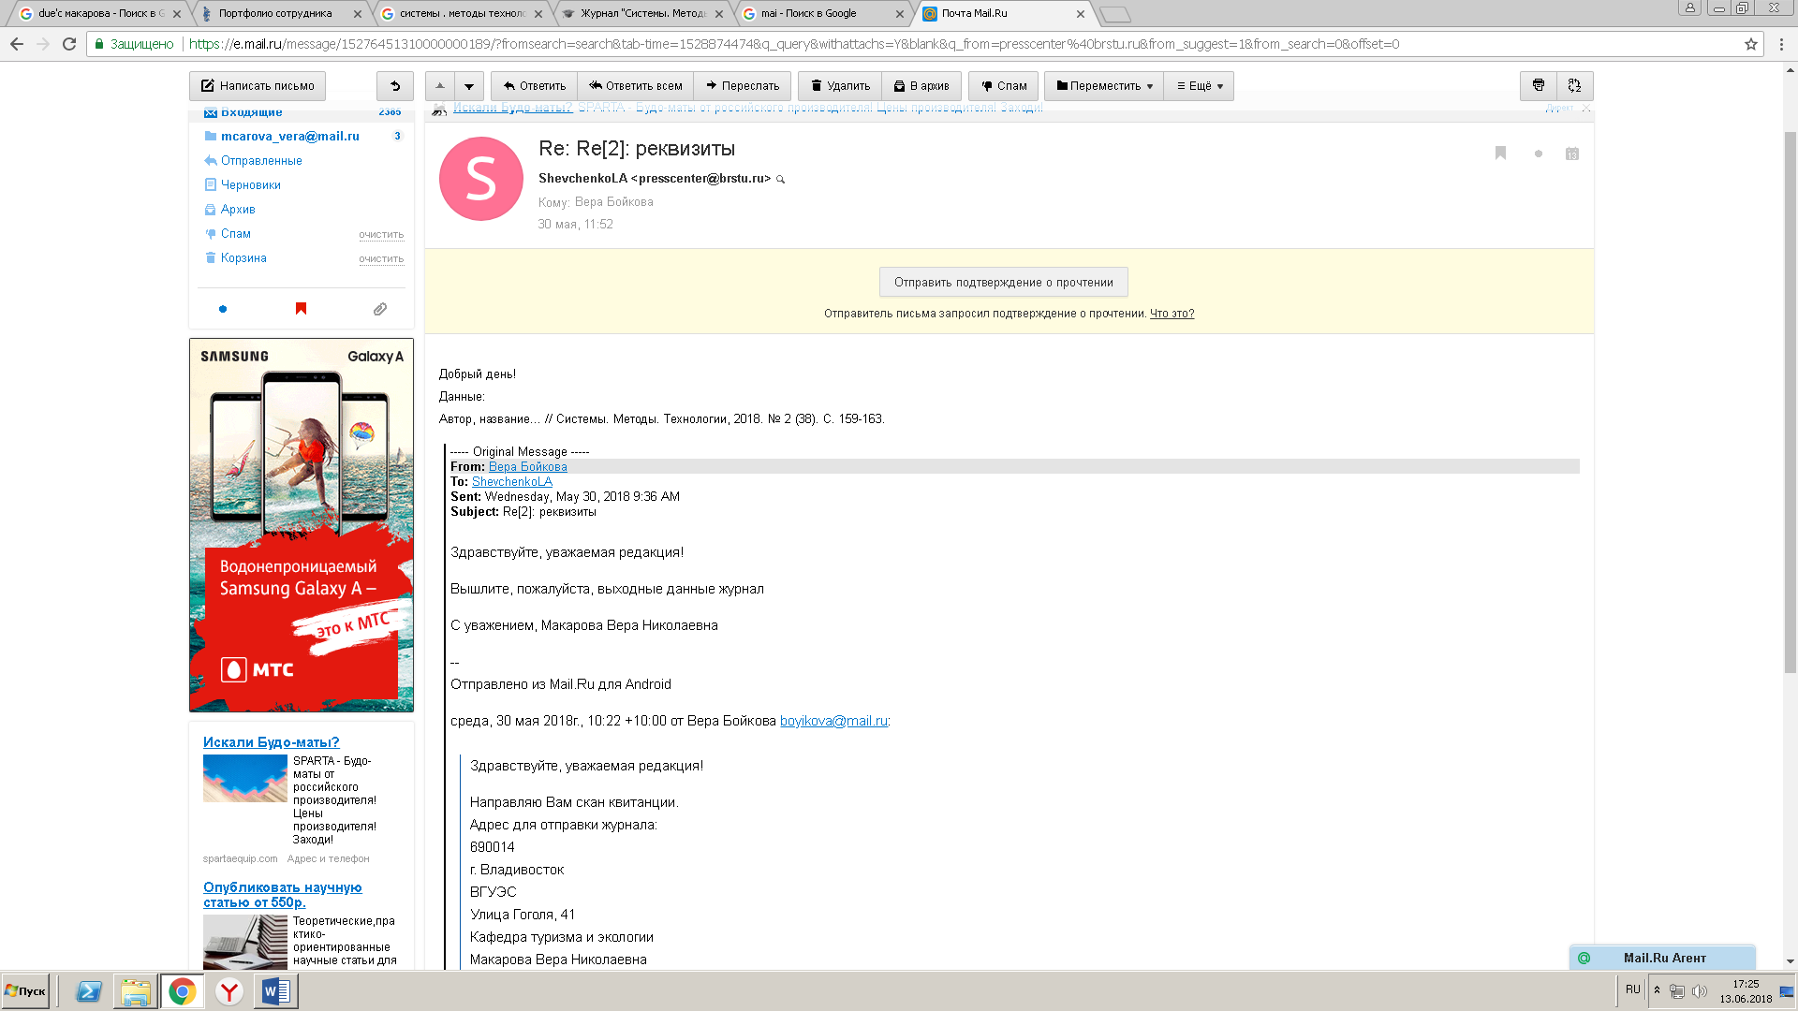Image resolution: width=1798 pixels, height=1011 pixels.
Task: Click the translate message icon
Action: pyautogui.click(x=1574, y=85)
